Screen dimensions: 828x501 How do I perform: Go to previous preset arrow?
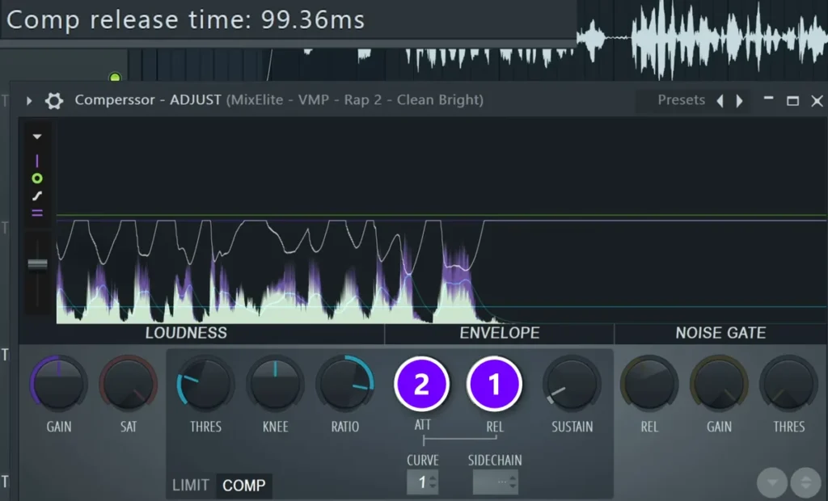[x=720, y=100]
